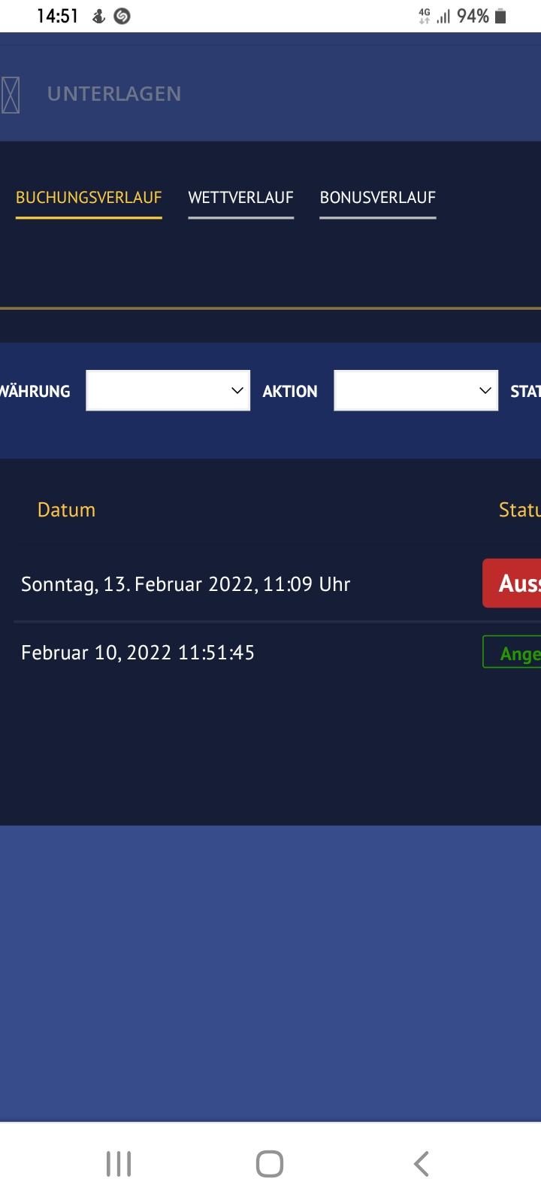Switch to the Wettverlauf tab

tap(240, 198)
